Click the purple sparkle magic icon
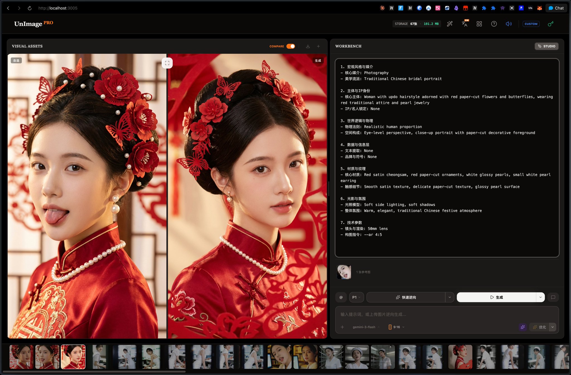This screenshot has height=375, width=571. pyautogui.click(x=522, y=327)
